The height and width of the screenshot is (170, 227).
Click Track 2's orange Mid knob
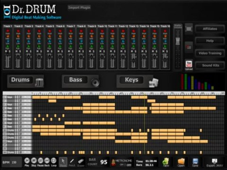(x=18, y=36)
